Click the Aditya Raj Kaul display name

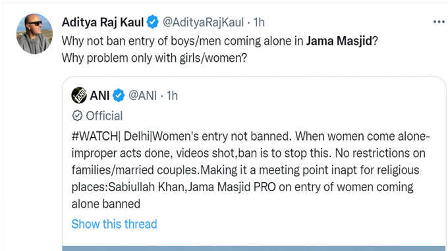click(103, 22)
